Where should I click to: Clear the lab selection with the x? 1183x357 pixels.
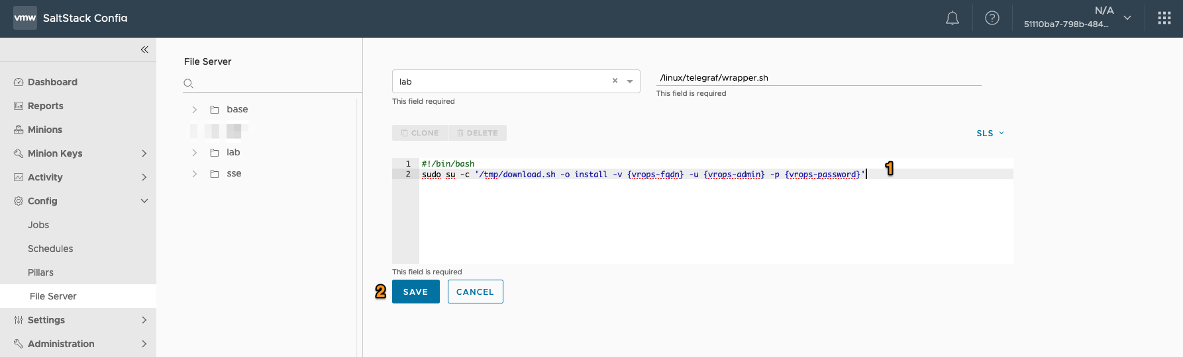[615, 81]
